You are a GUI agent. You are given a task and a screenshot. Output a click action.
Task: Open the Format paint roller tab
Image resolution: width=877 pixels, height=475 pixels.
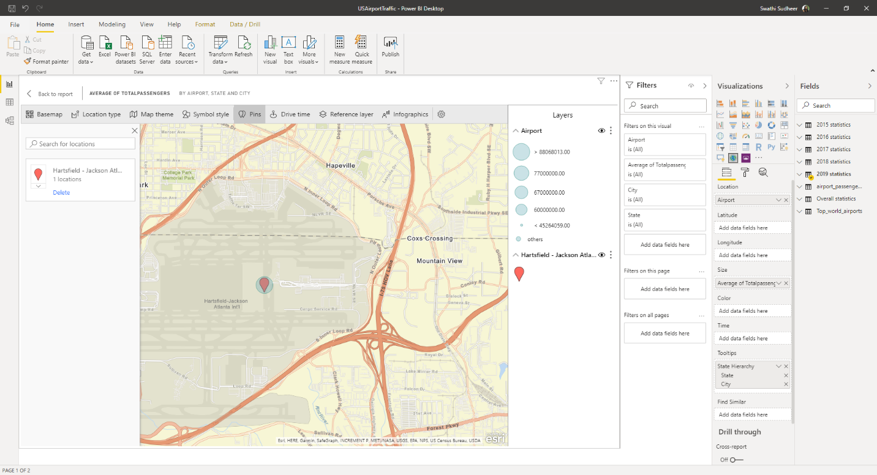[745, 172]
